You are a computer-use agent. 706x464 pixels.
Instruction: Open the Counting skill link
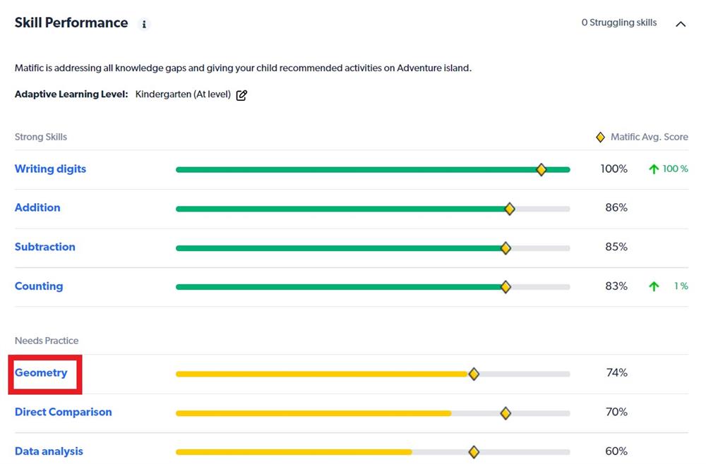tap(39, 286)
